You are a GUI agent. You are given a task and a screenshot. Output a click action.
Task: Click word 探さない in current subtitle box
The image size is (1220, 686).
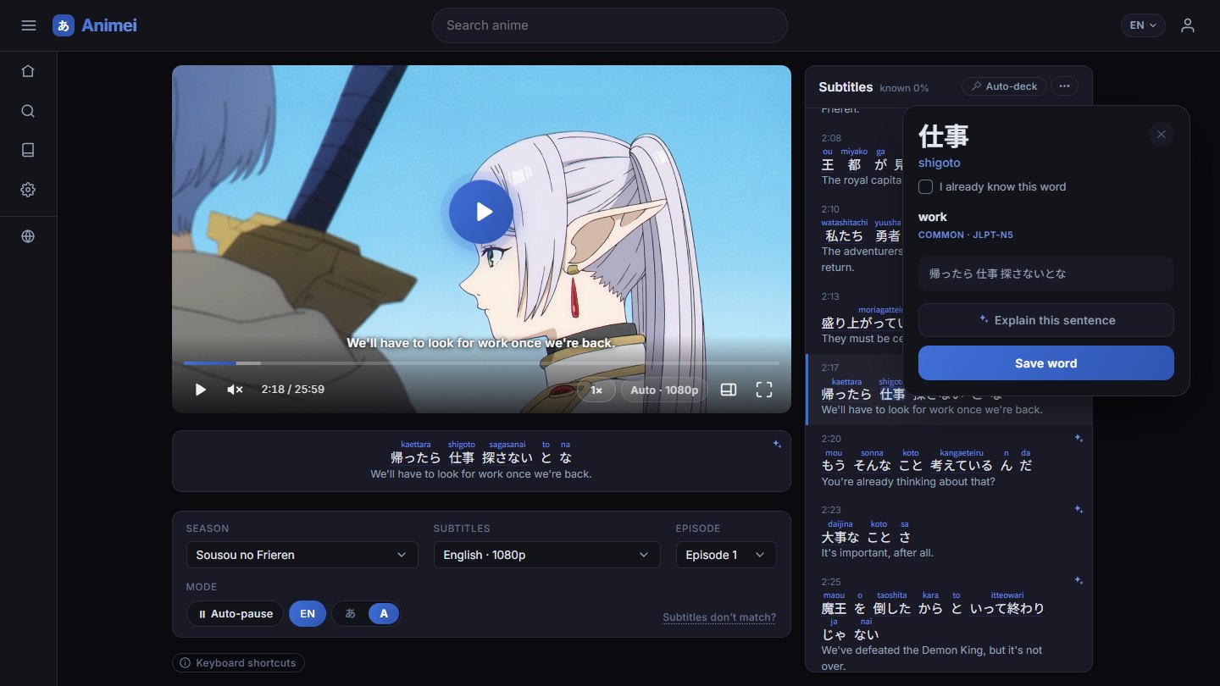pos(507,457)
